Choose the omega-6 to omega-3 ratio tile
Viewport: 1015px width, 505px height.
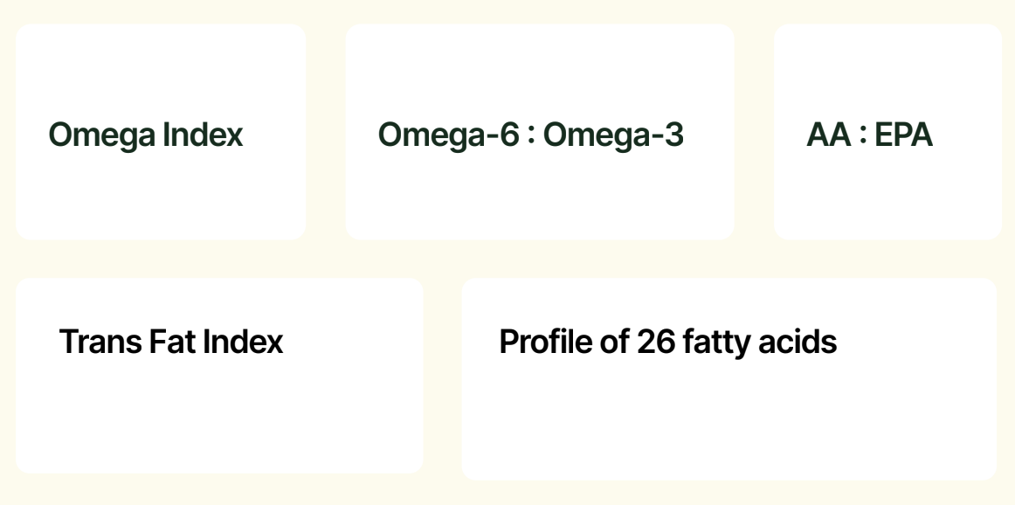pos(540,132)
